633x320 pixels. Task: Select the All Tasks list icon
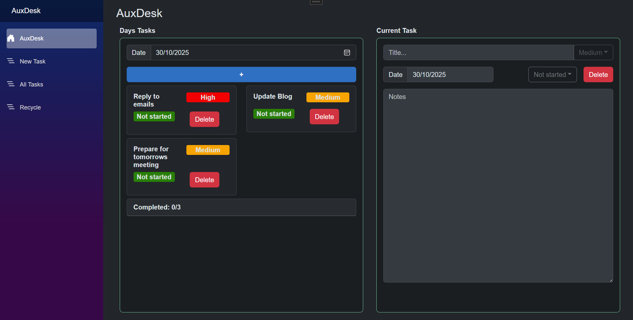tap(11, 84)
